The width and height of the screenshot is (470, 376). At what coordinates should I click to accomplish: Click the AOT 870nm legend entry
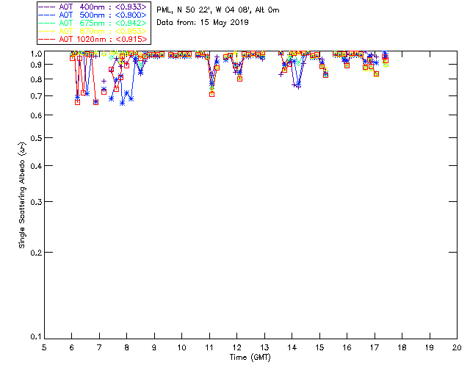coord(93,31)
